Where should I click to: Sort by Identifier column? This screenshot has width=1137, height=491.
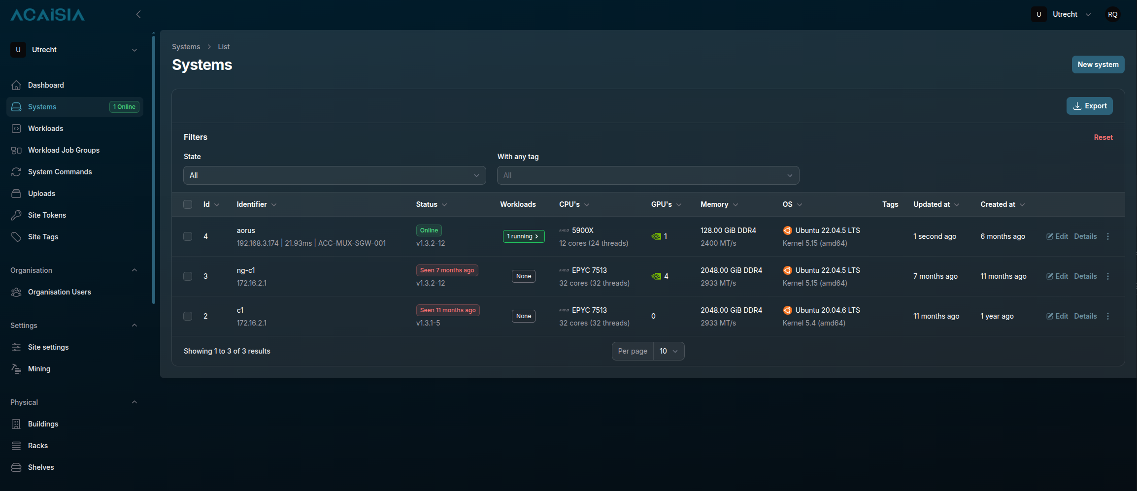(x=257, y=204)
